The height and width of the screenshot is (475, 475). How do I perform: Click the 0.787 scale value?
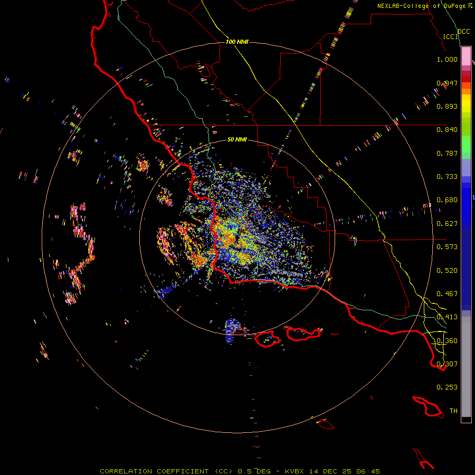tap(447, 153)
